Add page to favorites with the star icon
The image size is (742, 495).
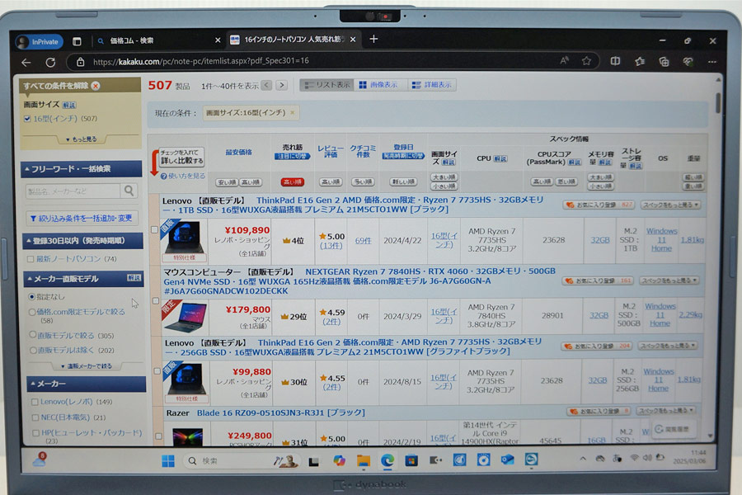pos(586,60)
